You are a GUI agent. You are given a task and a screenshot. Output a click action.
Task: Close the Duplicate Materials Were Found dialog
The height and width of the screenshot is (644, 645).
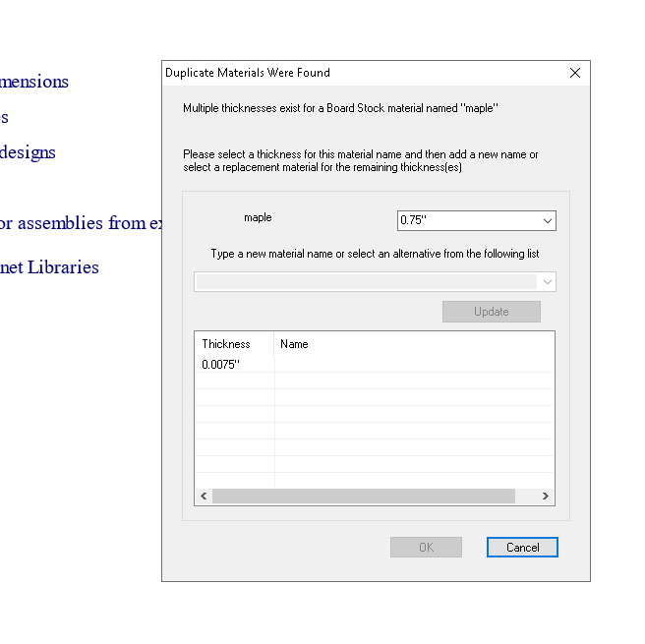[x=575, y=73]
